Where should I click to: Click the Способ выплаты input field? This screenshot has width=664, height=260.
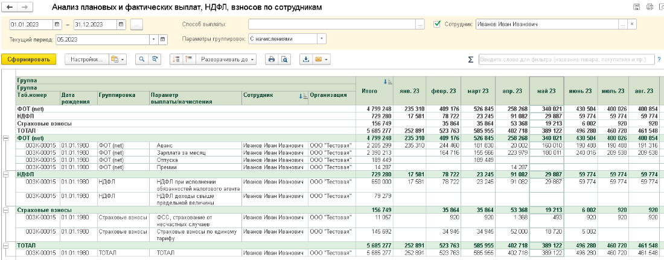point(331,25)
